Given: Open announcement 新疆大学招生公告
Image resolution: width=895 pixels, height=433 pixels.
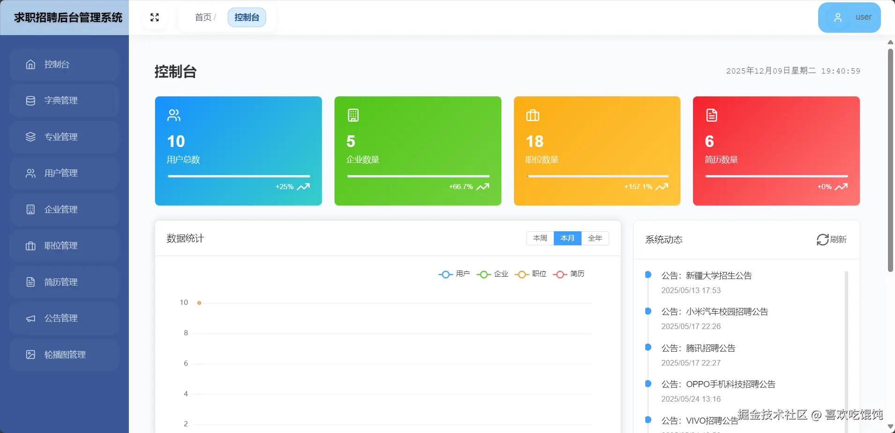Looking at the screenshot, I should pos(706,276).
